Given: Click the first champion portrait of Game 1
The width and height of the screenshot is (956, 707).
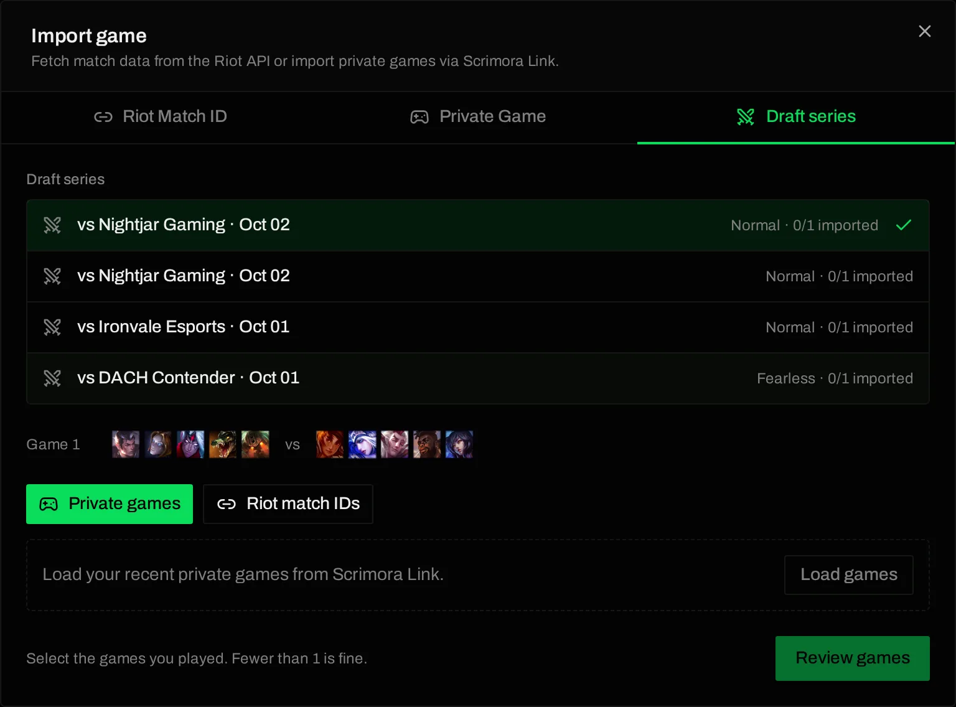Looking at the screenshot, I should [126, 444].
